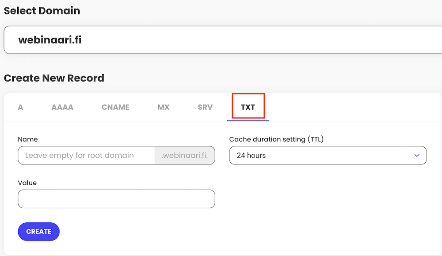
Task: Switch to the AAAA record tab
Action: (62, 107)
